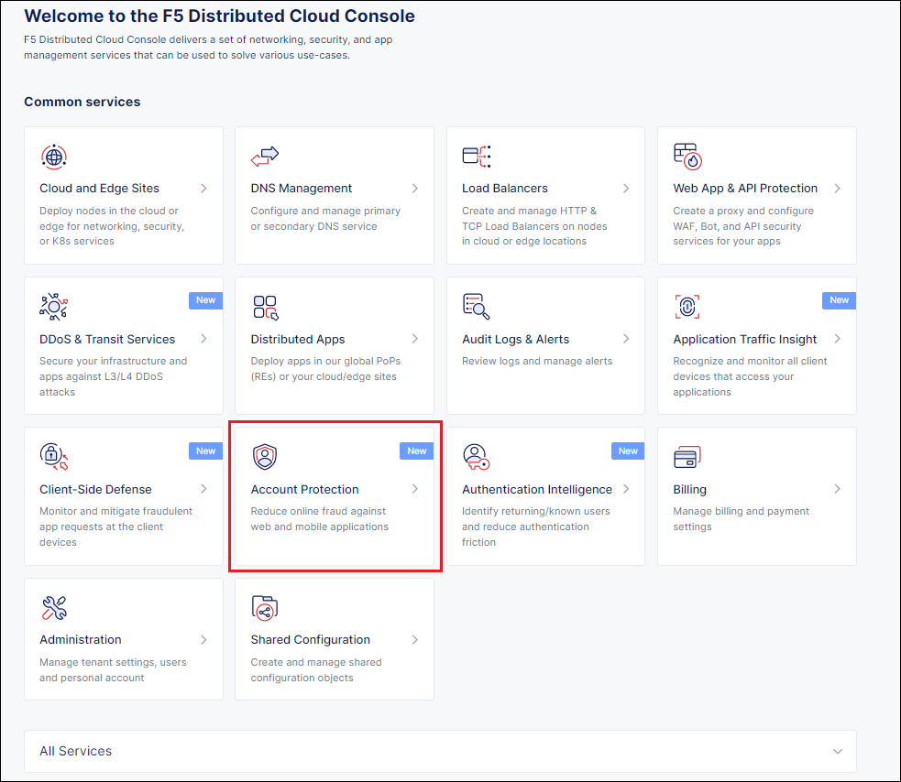This screenshot has height=782, width=901.
Task: Select the Distributed Apps icon
Action: [x=265, y=307]
